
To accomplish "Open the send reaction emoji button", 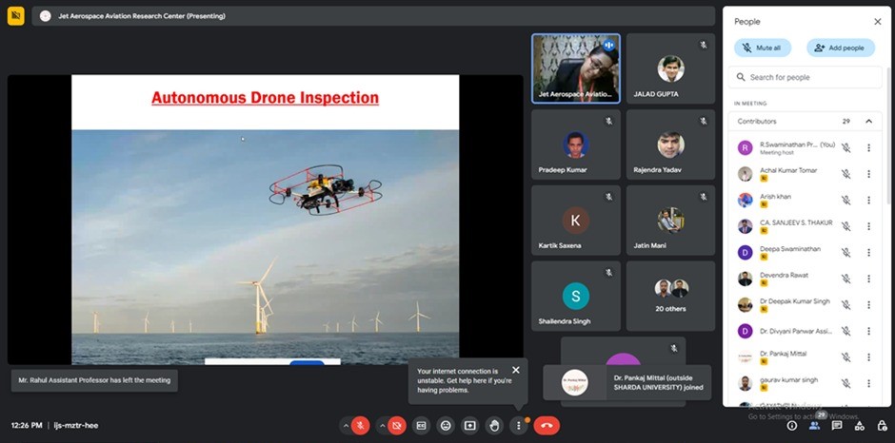I will click(446, 425).
